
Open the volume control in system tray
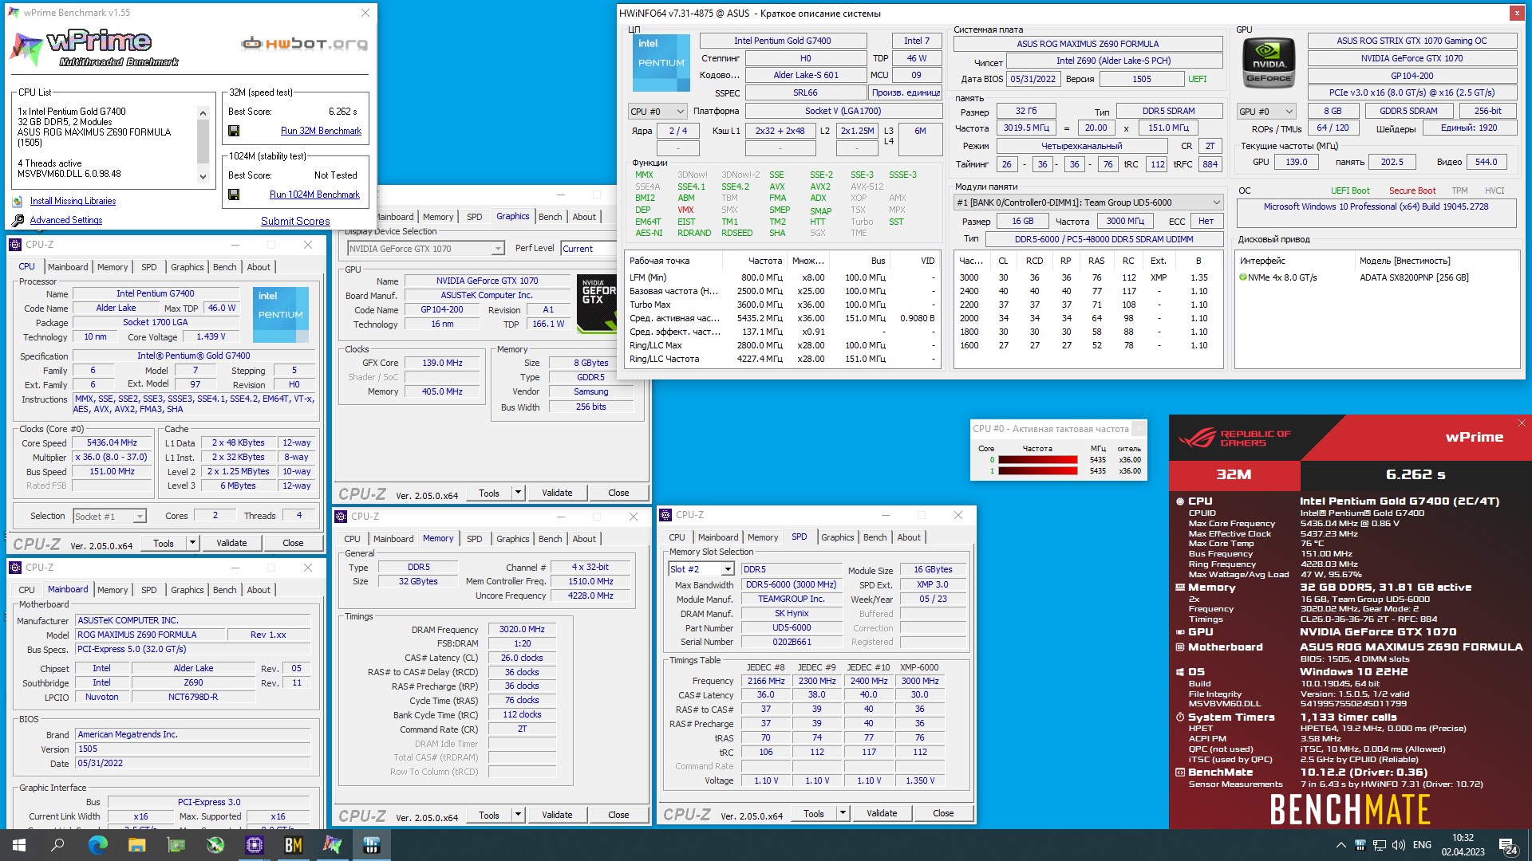pos(1398,845)
